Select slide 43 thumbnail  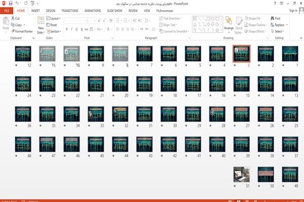coord(144,144)
